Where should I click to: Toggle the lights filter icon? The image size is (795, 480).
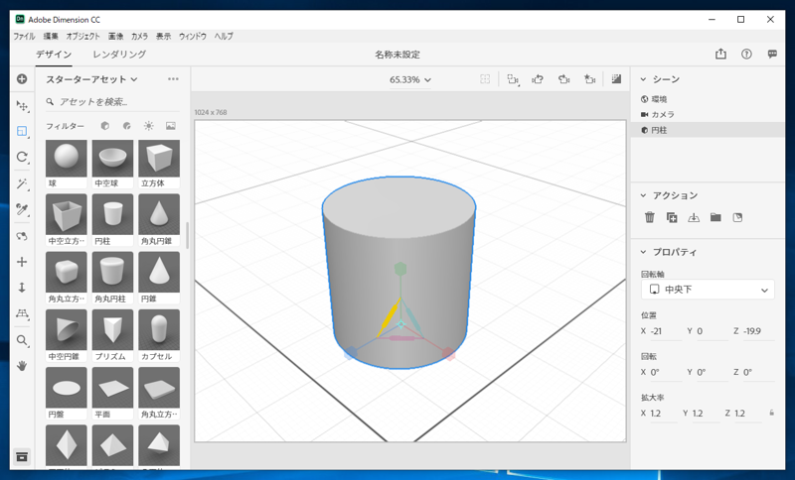tap(148, 126)
